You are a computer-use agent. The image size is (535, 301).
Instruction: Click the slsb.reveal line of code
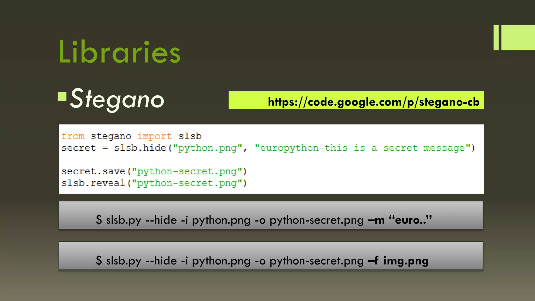click(x=154, y=183)
